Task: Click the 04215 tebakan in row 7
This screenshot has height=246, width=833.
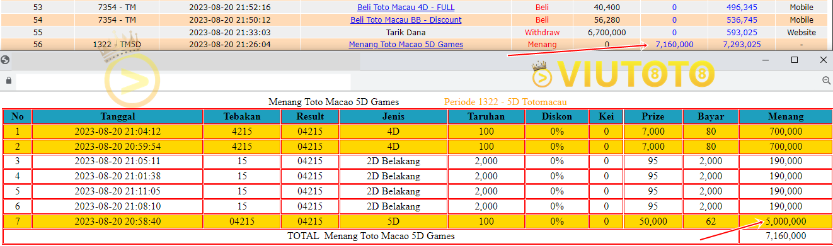Action: coord(242,221)
